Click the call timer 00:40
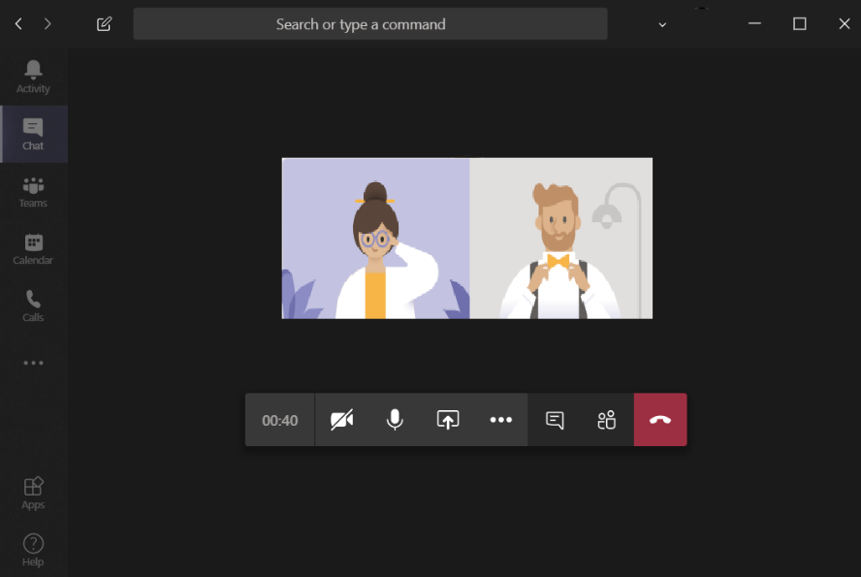The image size is (861, 577). pyautogui.click(x=280, y=420)
